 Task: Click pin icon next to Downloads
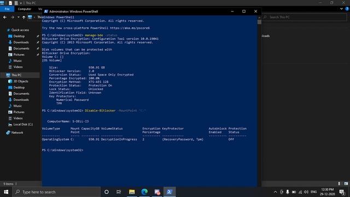[38, 42]
